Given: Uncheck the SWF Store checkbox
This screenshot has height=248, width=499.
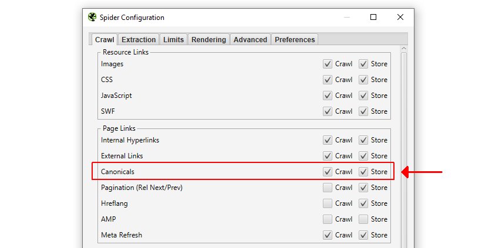Looking at the screenshot, I should pyautogui.click(x=363, y=111).
